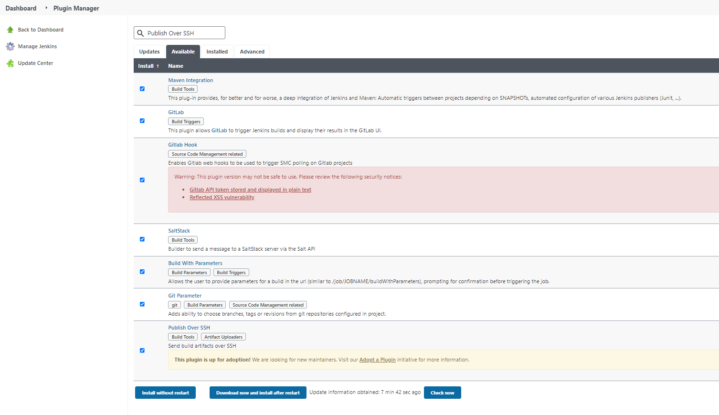Click Plugin Manager in the breadcrumb
719x415 pixels.
pyautogui.click(x=76, y=8)
